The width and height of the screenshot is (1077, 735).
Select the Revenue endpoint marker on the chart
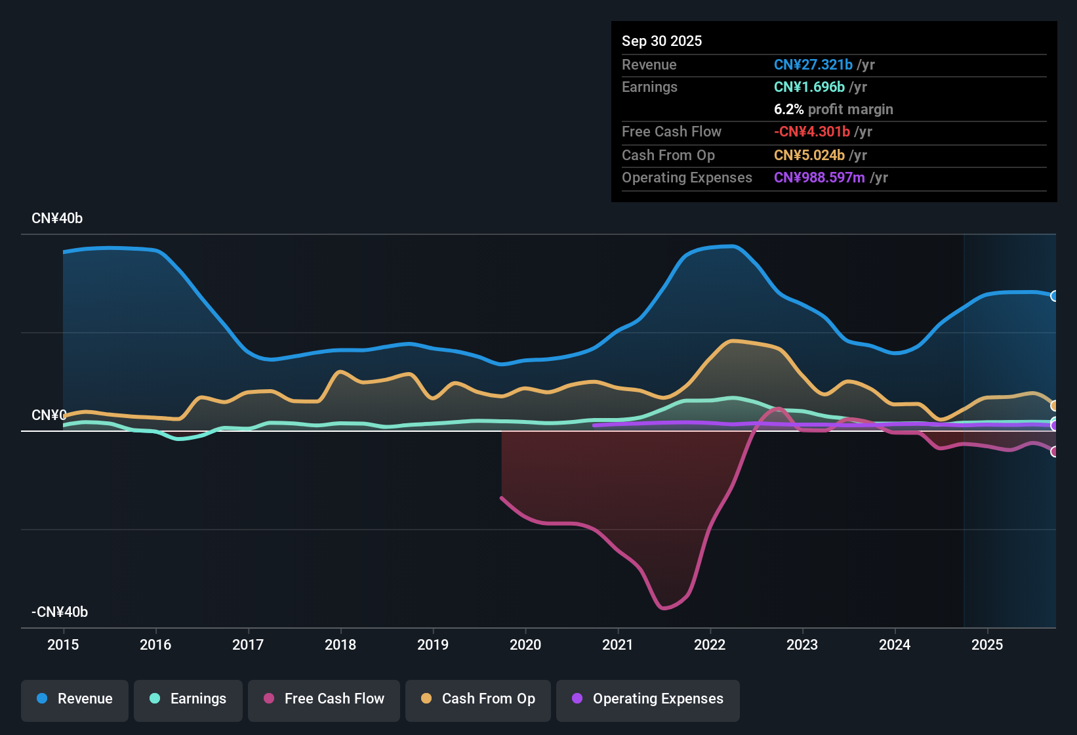click(x=1054, y=297)
